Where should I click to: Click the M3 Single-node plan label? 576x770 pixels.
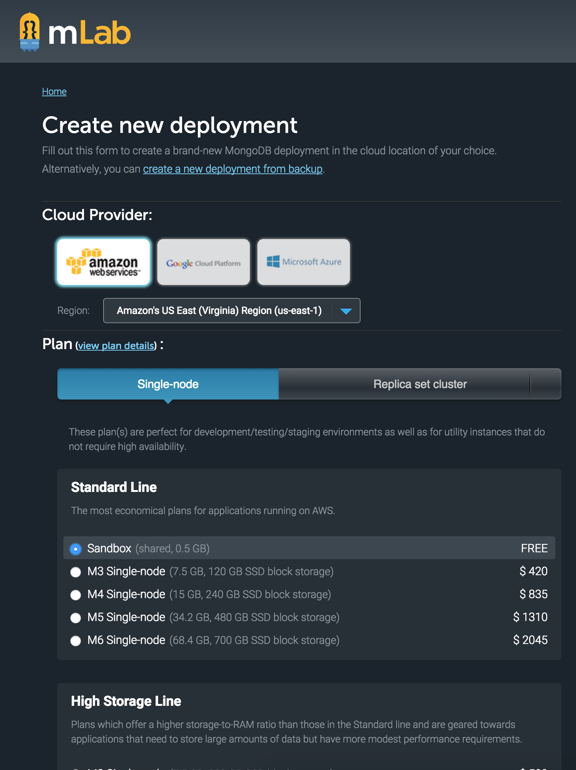click(x=126, y=571)
